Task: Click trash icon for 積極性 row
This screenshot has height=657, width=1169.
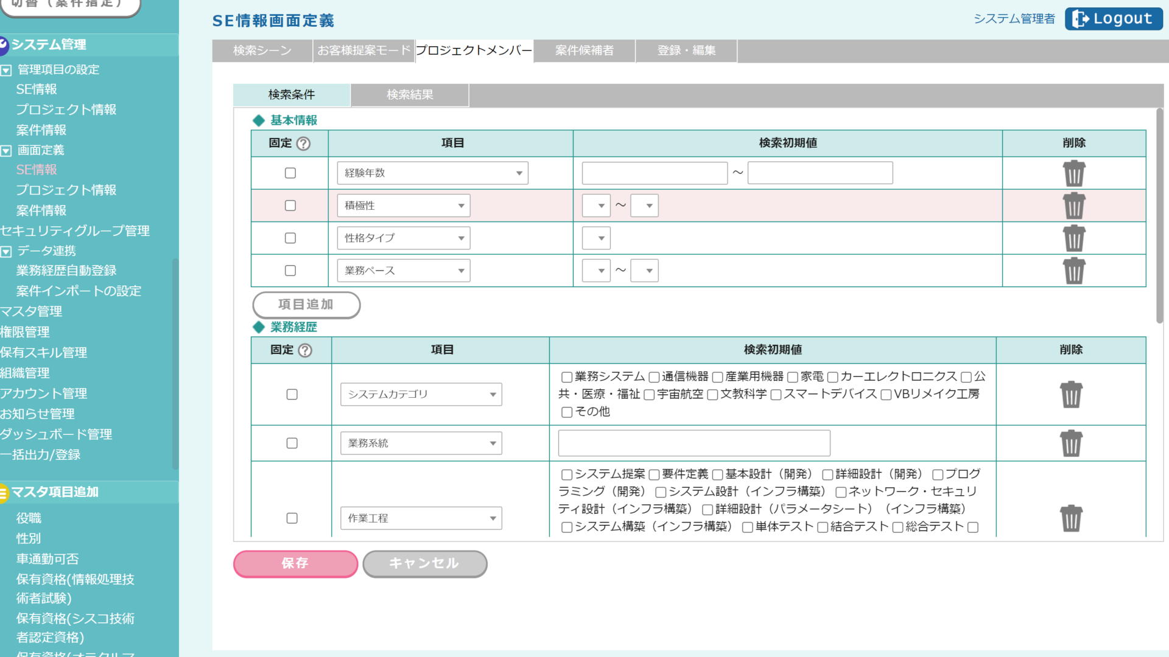Action: (x=1074, y=206)
